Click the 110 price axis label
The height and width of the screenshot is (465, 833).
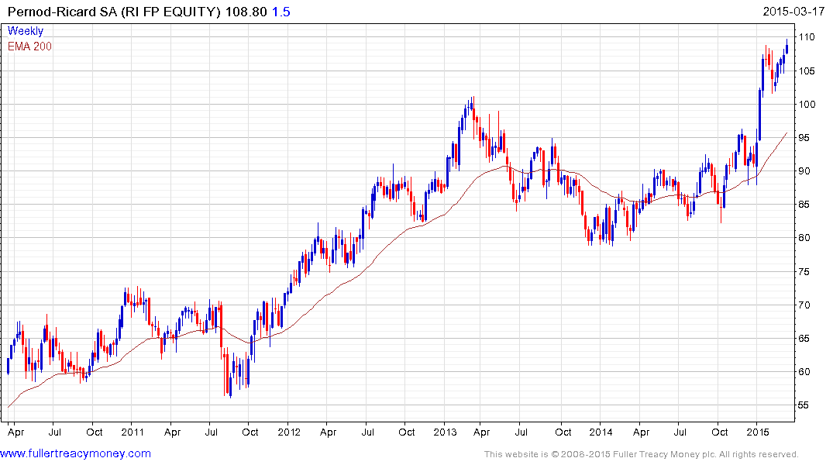click(x=807, y=37)
